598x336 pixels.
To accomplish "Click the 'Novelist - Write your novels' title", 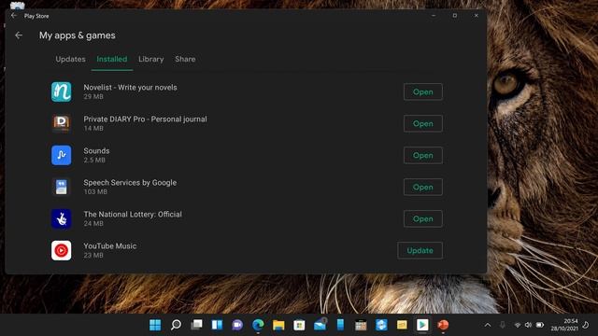I will pos(131,87).
